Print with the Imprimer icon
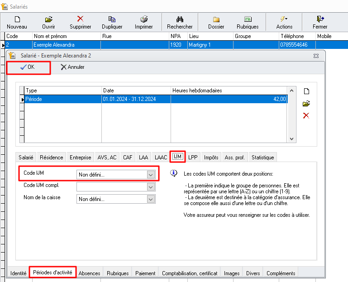 pos(143,19)
